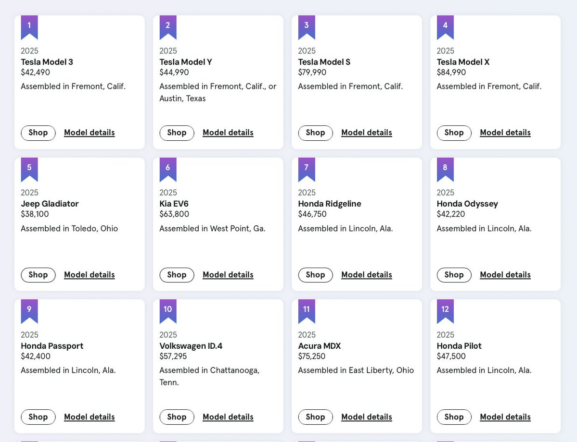The width and height of the screenshot is (577, 442).
Task: Click the rank 6 ribbon badge
Action: pyautogui.click(x=168, y=170)
